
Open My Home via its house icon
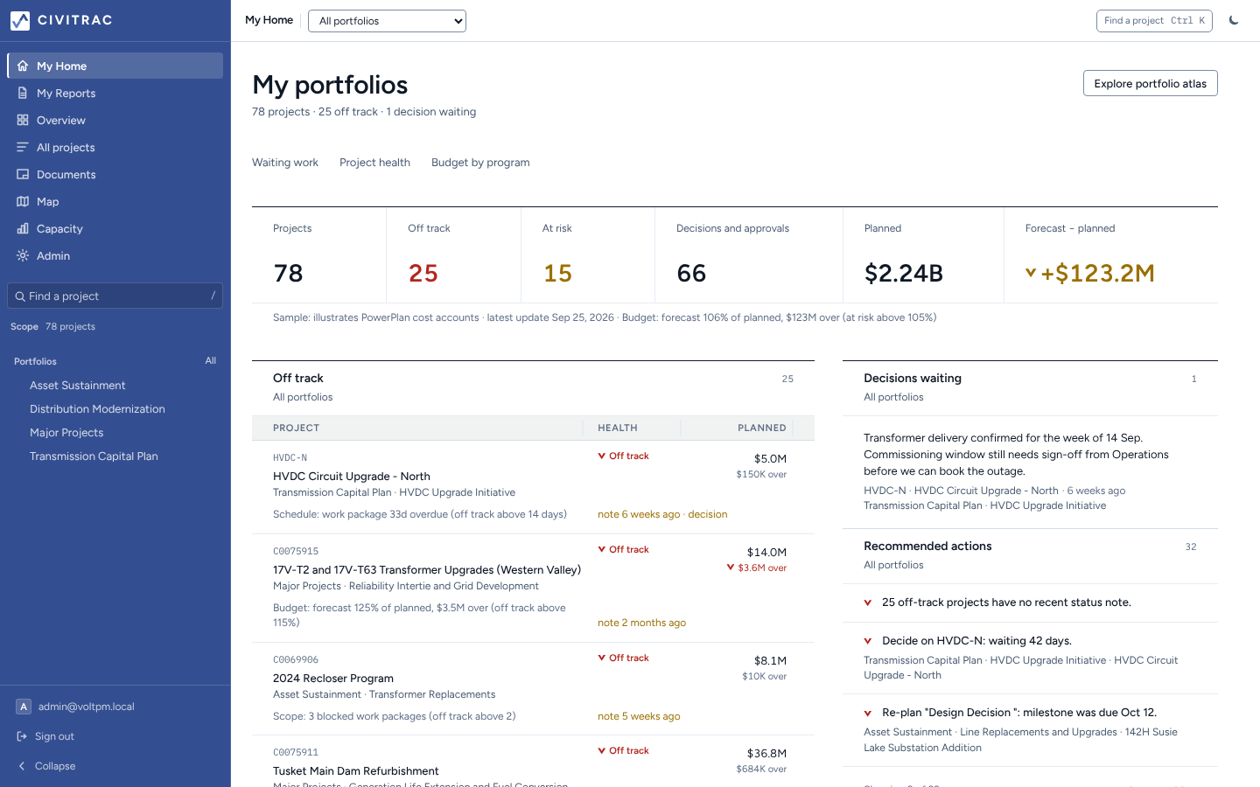23,66
